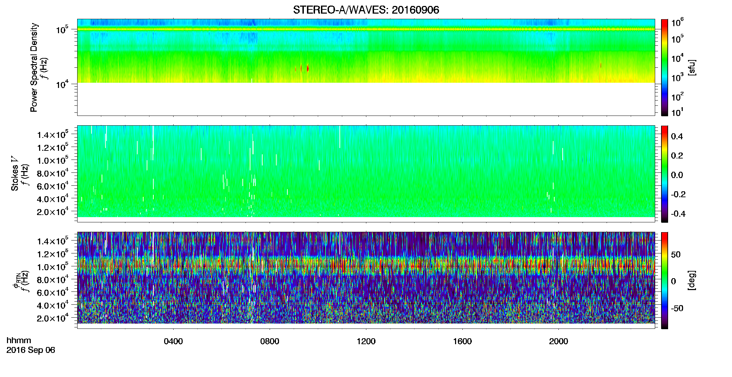This screenshot has width=732, height=377.
Task: Click the [sfu] color bar unit label
Action: coord(692,68)
